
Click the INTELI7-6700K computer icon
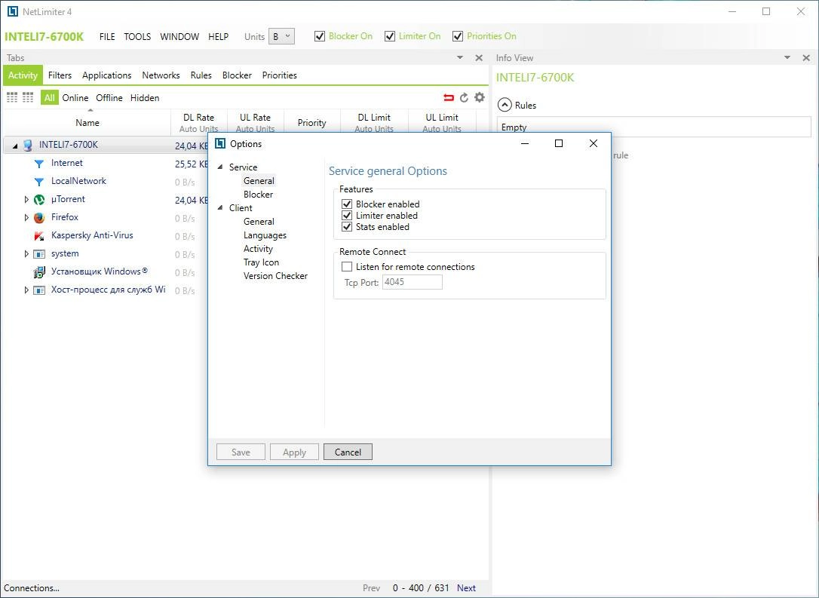click(x=28, y=146)
